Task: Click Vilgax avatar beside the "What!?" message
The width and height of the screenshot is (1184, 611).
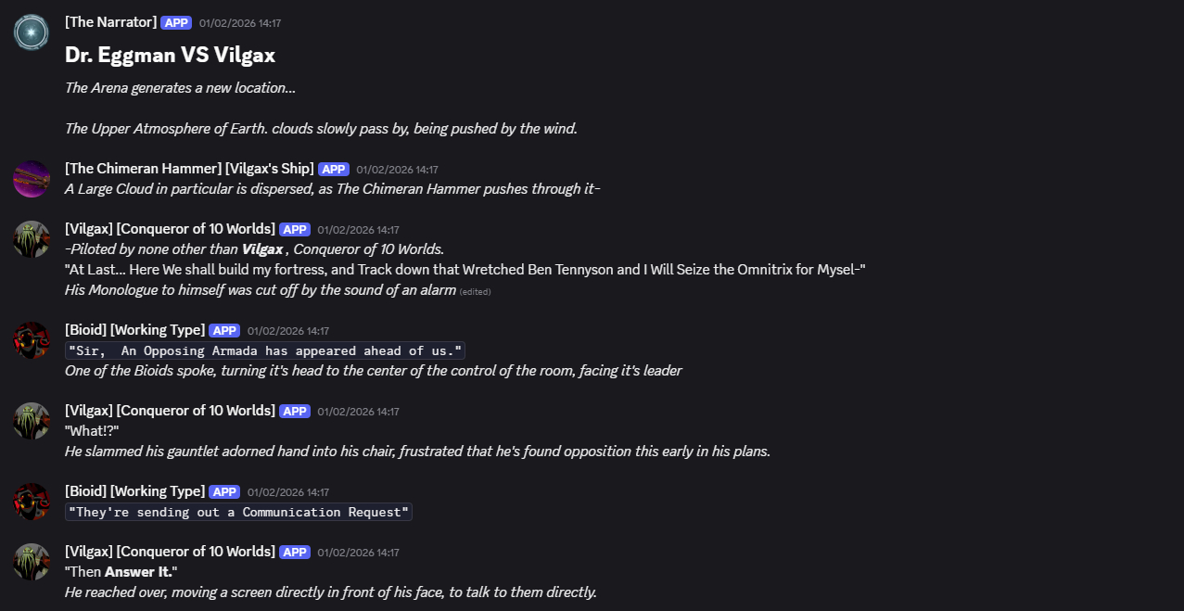Action: click(x=32, y=420)
